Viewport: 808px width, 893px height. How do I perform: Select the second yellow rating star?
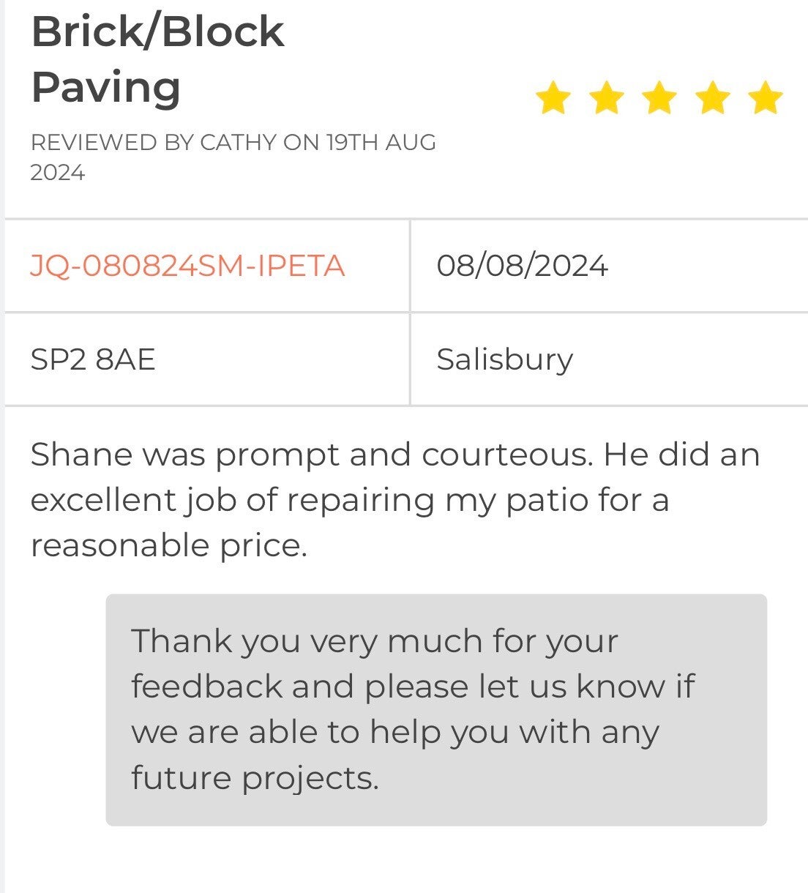(x=607, y=98)
